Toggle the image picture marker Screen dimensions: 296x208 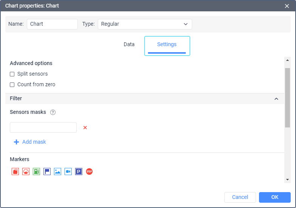coord(57,172)
